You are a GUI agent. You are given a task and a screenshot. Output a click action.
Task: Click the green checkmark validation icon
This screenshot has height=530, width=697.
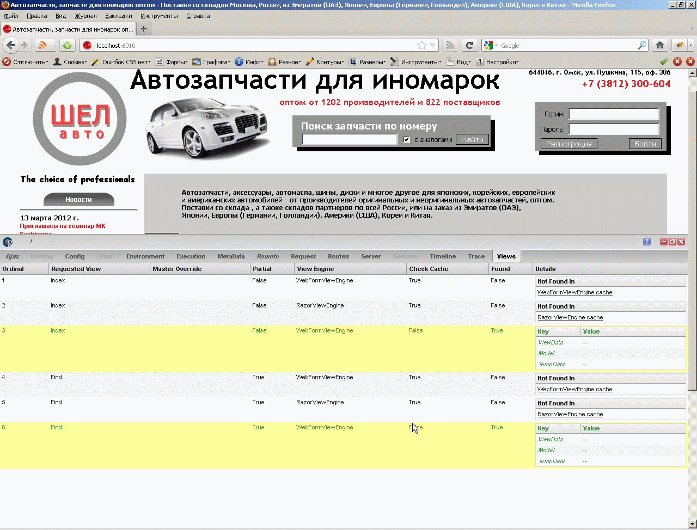coord(664,61)
